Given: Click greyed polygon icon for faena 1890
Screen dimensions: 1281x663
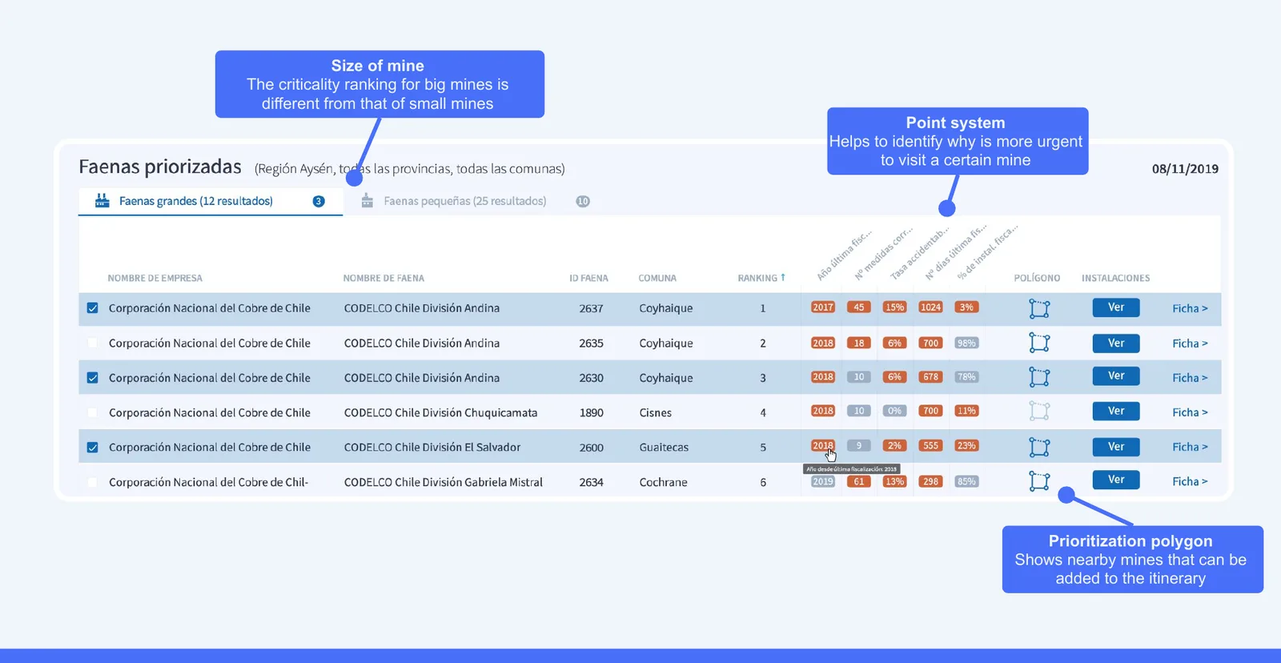Looking at the screenshot, I should [1039, 412].
